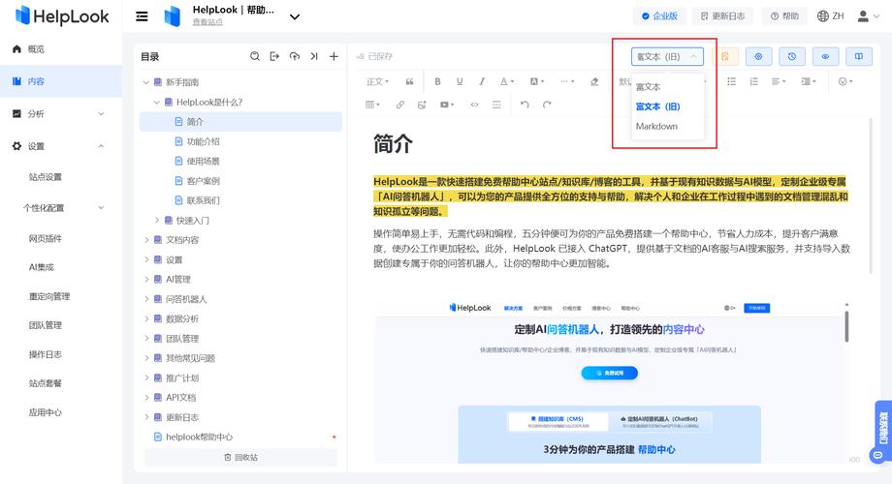Image resolution: width=892 pixels, height=484 pixels.
Task: Open the font color dropdown
Action: pos(507,82)
